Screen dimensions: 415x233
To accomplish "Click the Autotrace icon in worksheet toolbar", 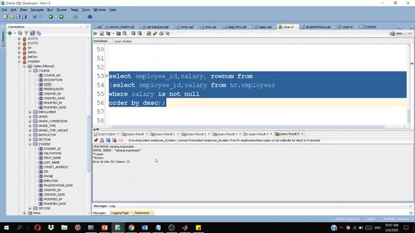I will point(118,34).
